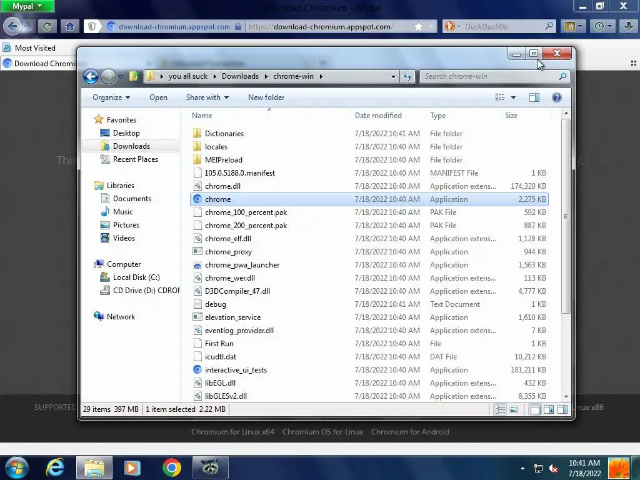Open Mypal downloads arrow button
The height and width of the screenshot is (480, 640).
(x=629, y=26)
